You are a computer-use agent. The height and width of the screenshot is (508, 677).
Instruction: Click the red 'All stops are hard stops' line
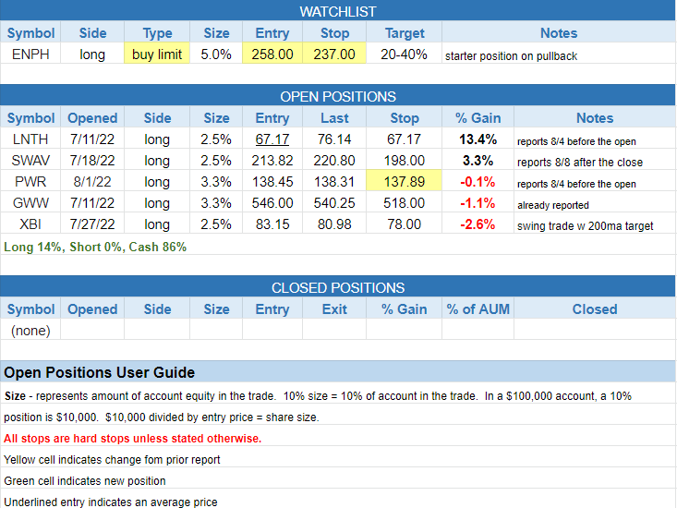[x=133, y=439]
